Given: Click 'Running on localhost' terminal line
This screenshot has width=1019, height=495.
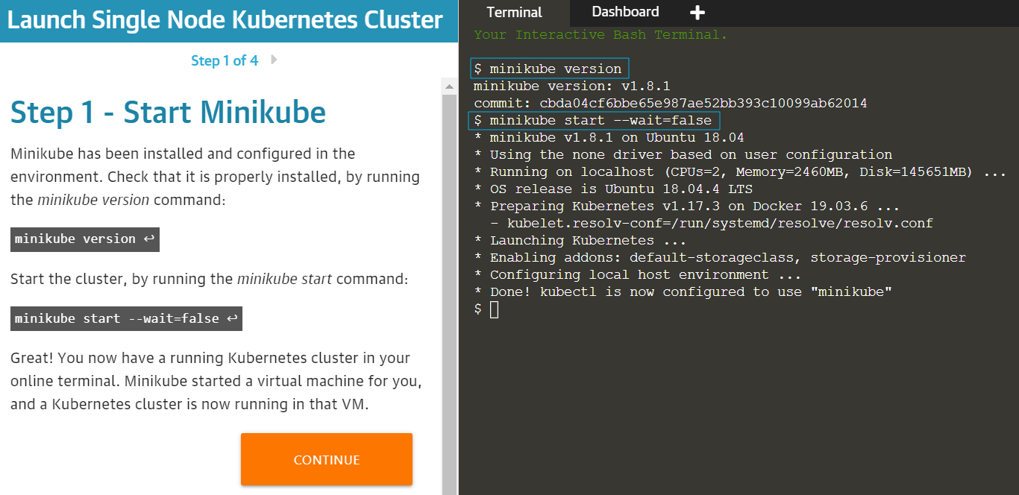Looking at the screenshot, I should tap(740, 171).
